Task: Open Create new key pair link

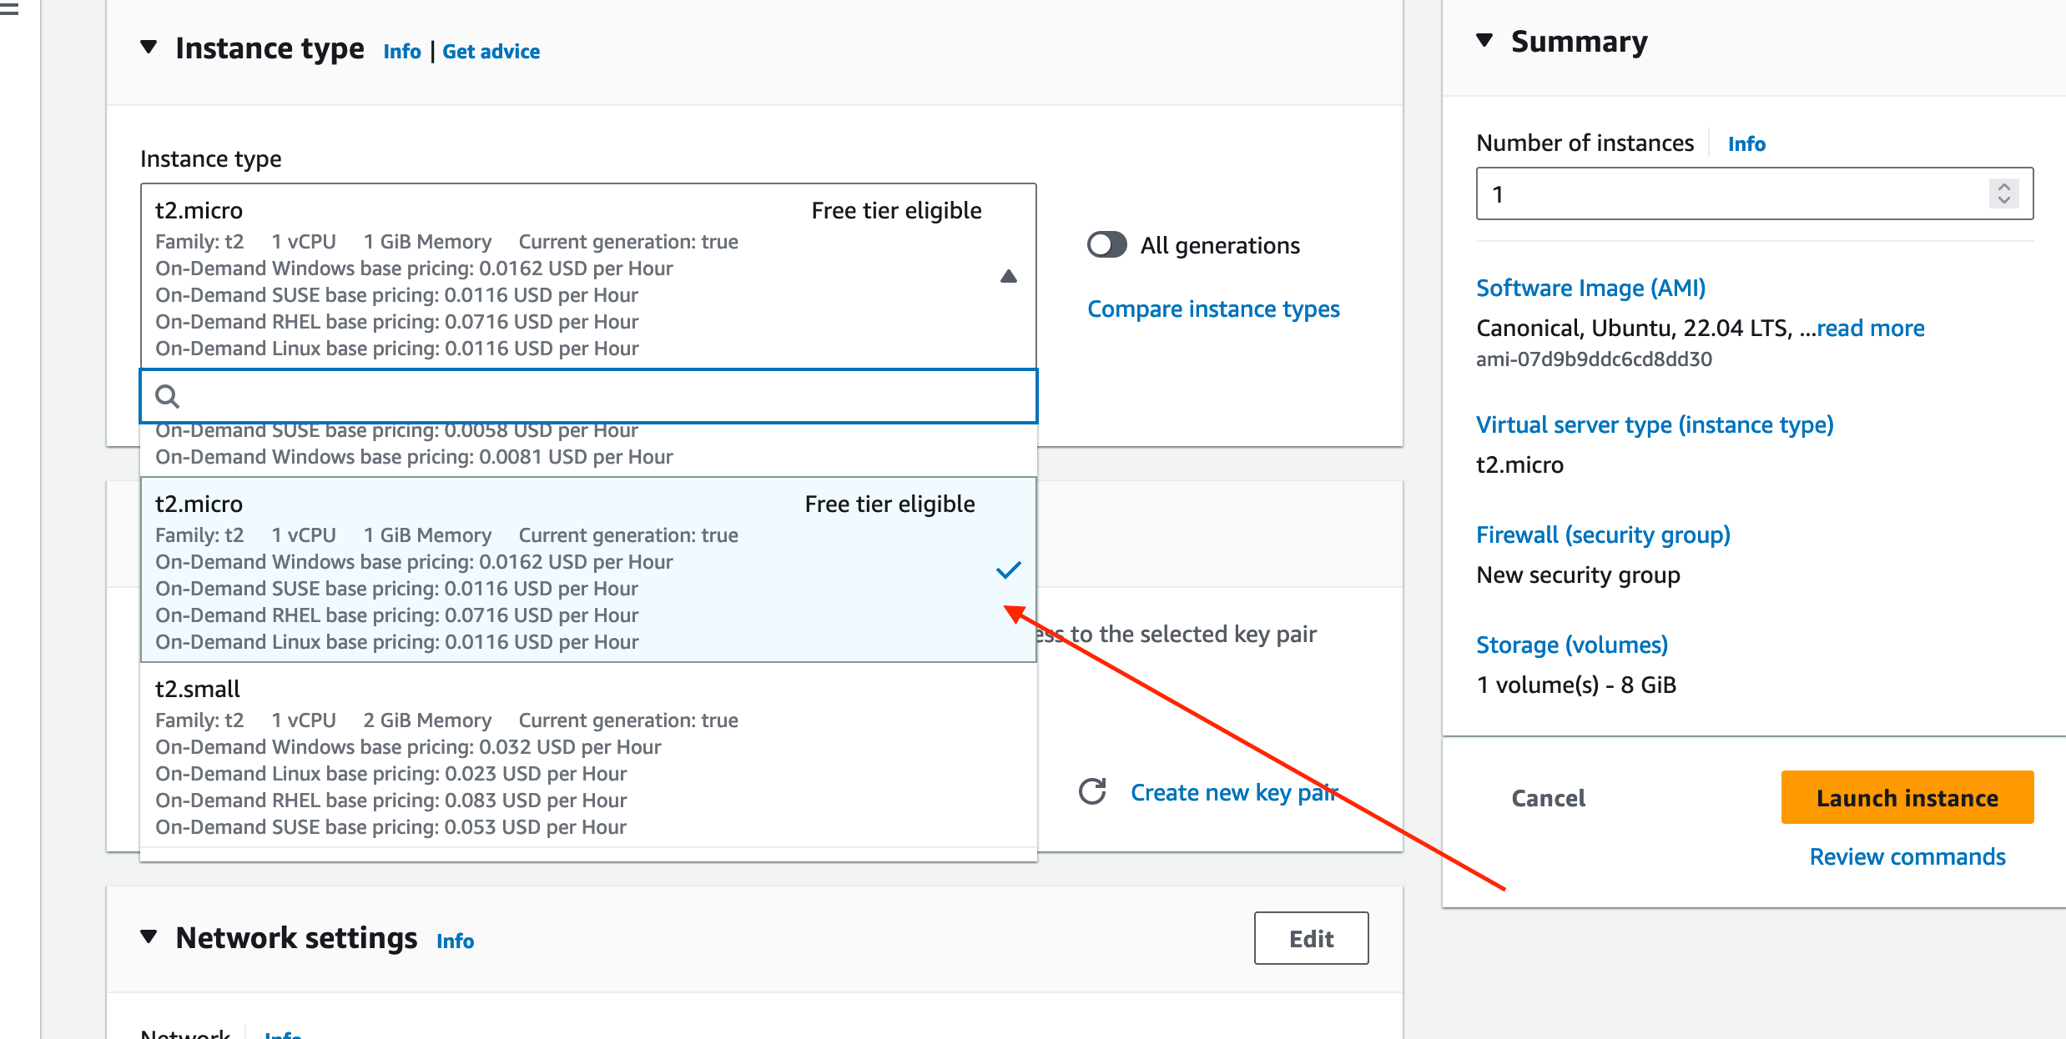Action: tap(1233, 792)
